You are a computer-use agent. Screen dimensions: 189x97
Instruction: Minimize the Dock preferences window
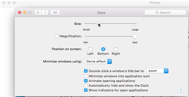click(x=25, y=12)
